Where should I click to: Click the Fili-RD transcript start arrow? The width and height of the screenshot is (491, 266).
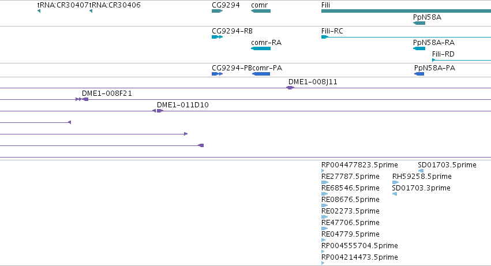click(434, 60)
